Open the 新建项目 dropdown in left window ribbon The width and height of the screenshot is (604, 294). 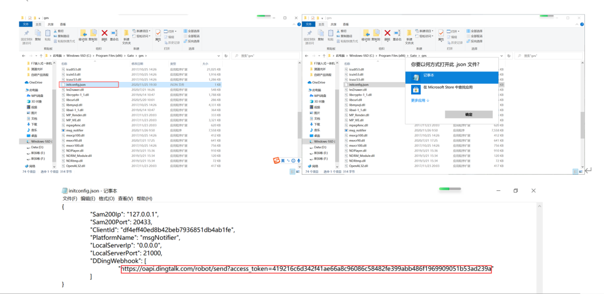(143, 31)
